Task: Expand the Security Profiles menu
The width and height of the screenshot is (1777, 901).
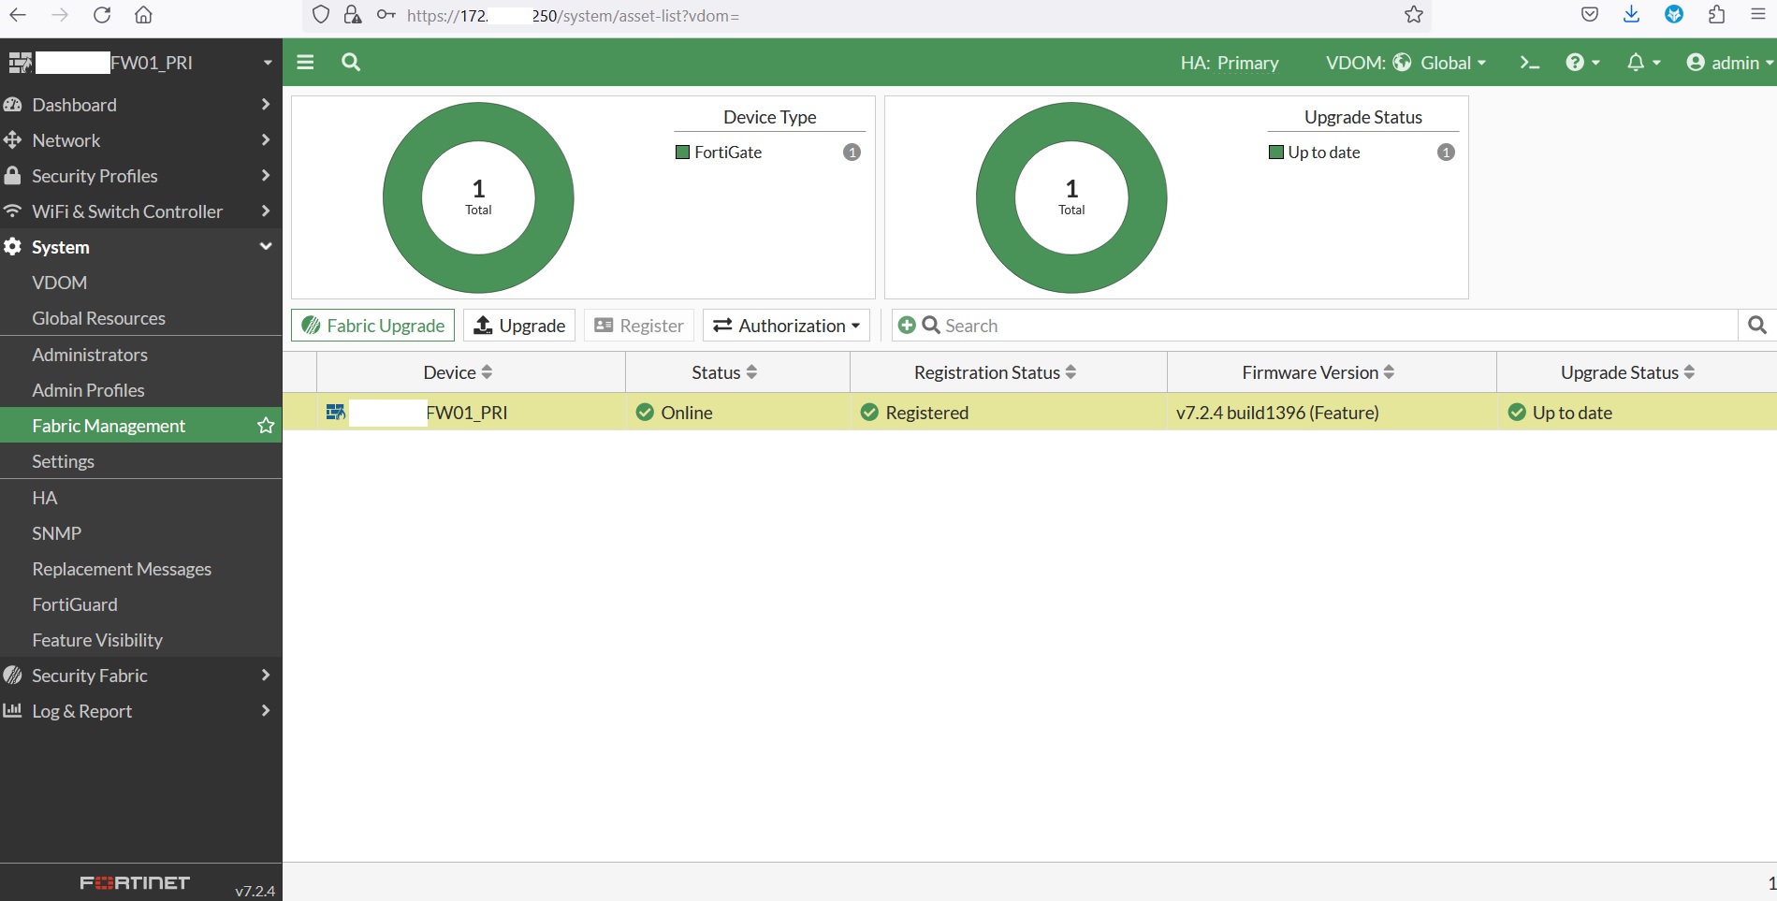Action: click(x=140, y=176)
